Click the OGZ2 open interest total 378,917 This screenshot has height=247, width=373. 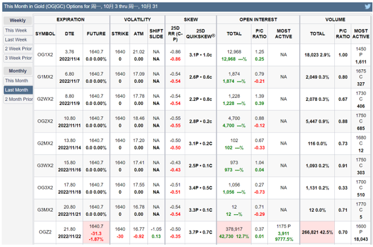[233, 229]
